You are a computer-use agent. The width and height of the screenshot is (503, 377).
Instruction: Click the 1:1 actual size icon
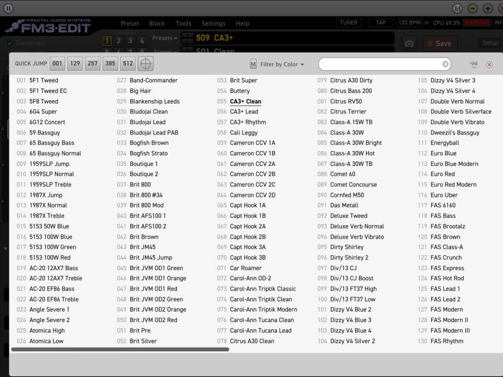coord(457,8)
